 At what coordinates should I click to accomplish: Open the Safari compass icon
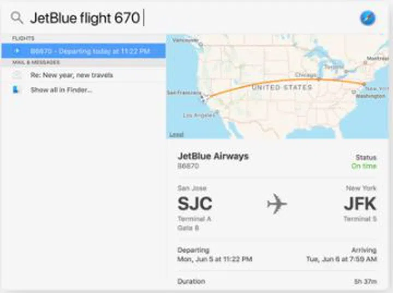coord(367,18)
